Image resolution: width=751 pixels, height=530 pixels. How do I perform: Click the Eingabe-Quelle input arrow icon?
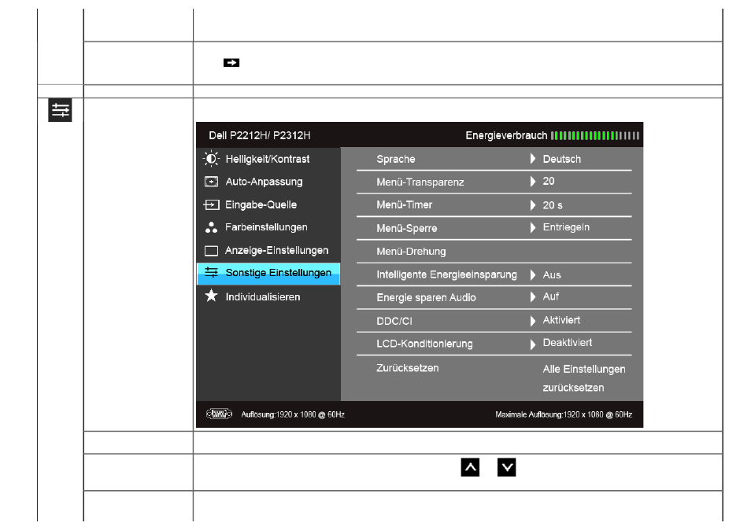[x=211, y=204]
